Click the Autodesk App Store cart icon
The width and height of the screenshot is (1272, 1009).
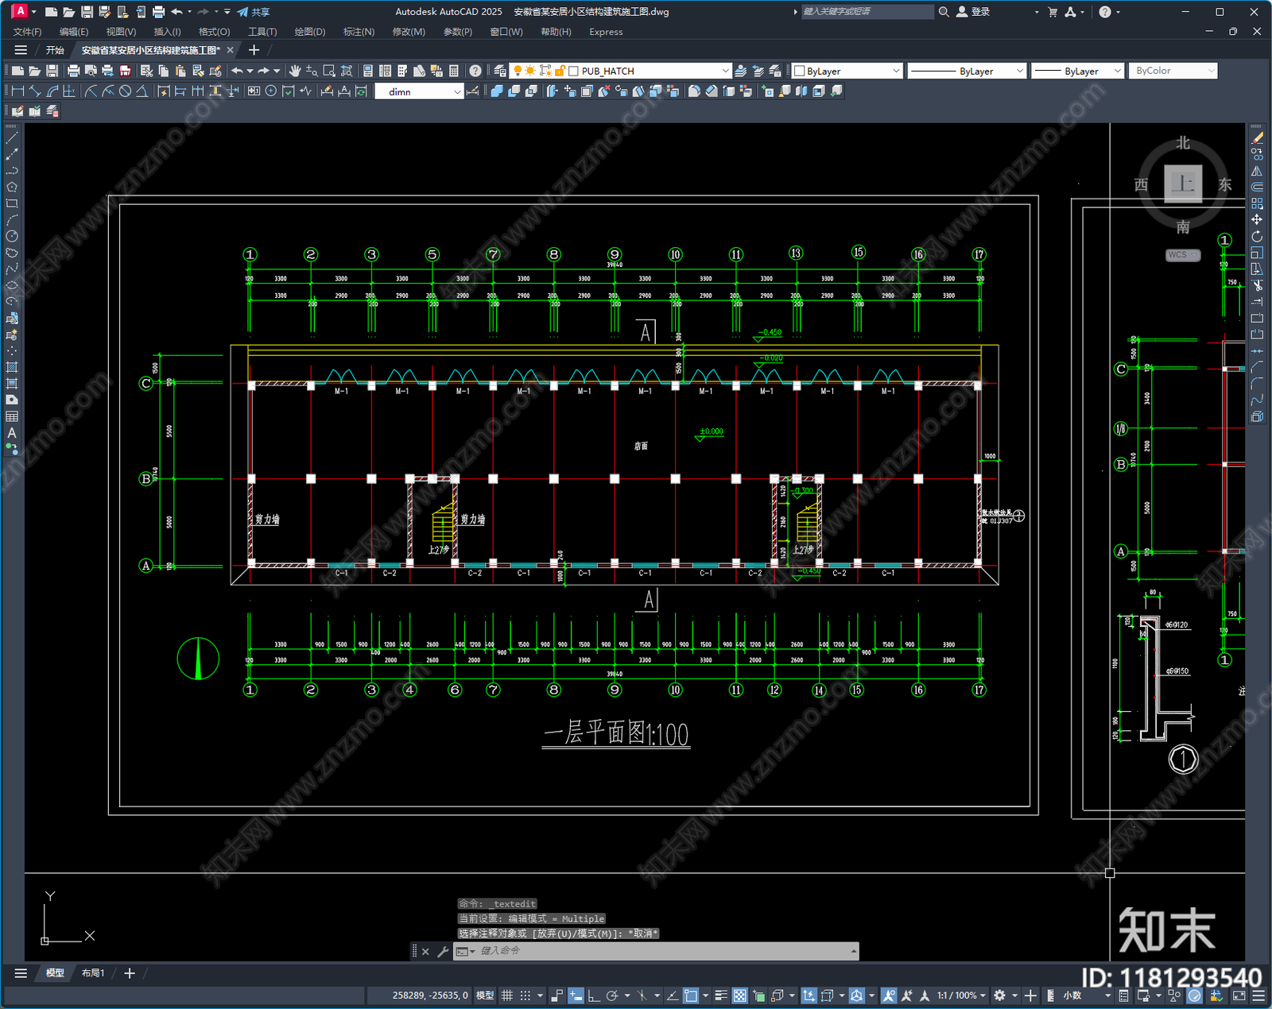coord(1053,12)
